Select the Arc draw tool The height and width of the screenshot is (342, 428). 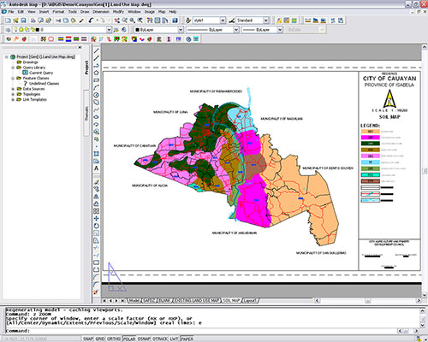(x=97, y=87)
